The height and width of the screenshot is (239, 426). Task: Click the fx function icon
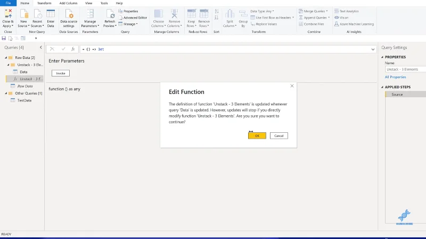pyautogui.click(x=73, y=49)
